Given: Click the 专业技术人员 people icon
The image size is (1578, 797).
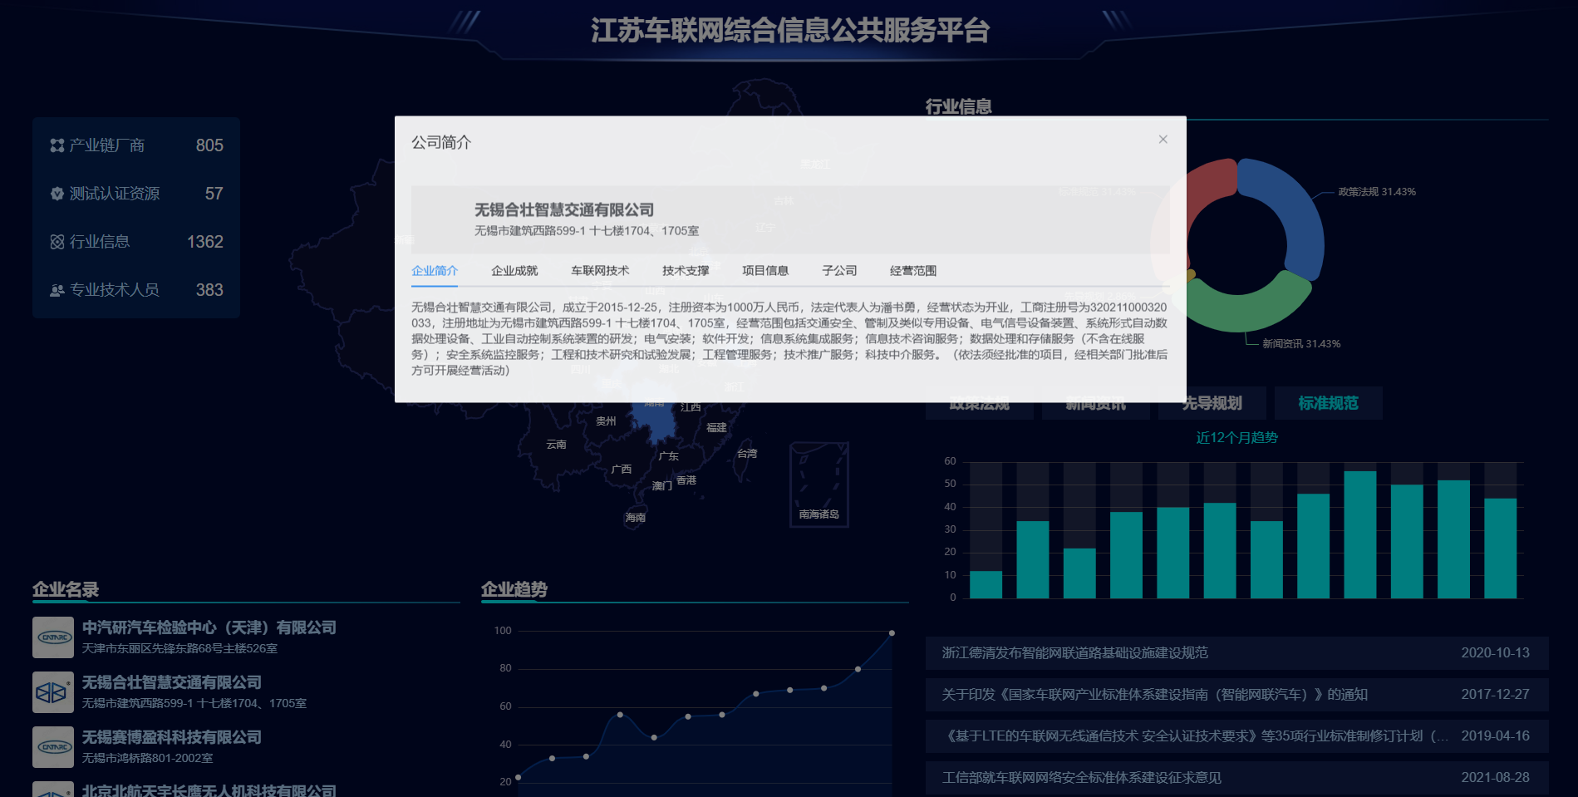Looking at the screenshot, I should click(x=57, y=290).
